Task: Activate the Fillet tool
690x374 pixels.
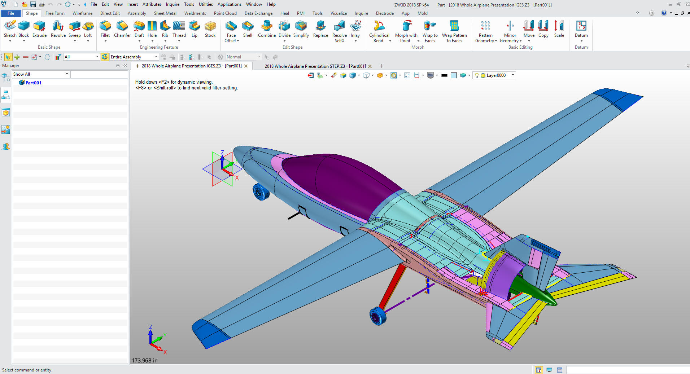Action: pyautogui.click(x=105, y=29)
